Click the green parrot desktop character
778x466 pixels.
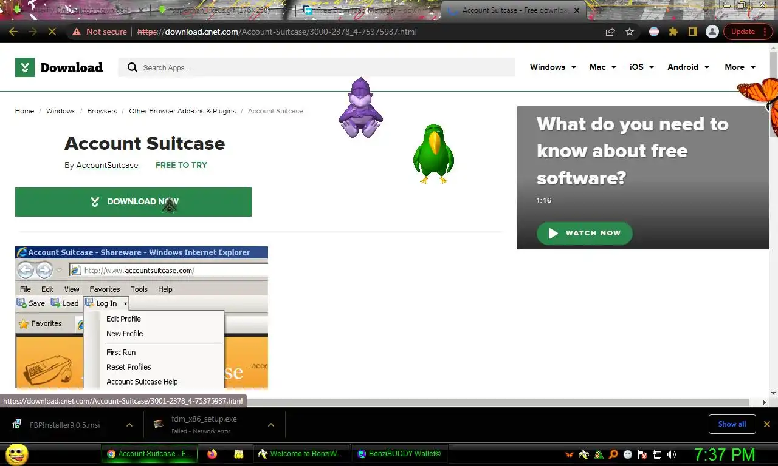click(433, 154)
